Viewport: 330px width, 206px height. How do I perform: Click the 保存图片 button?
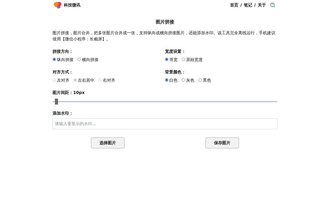[x=222, y=143]
